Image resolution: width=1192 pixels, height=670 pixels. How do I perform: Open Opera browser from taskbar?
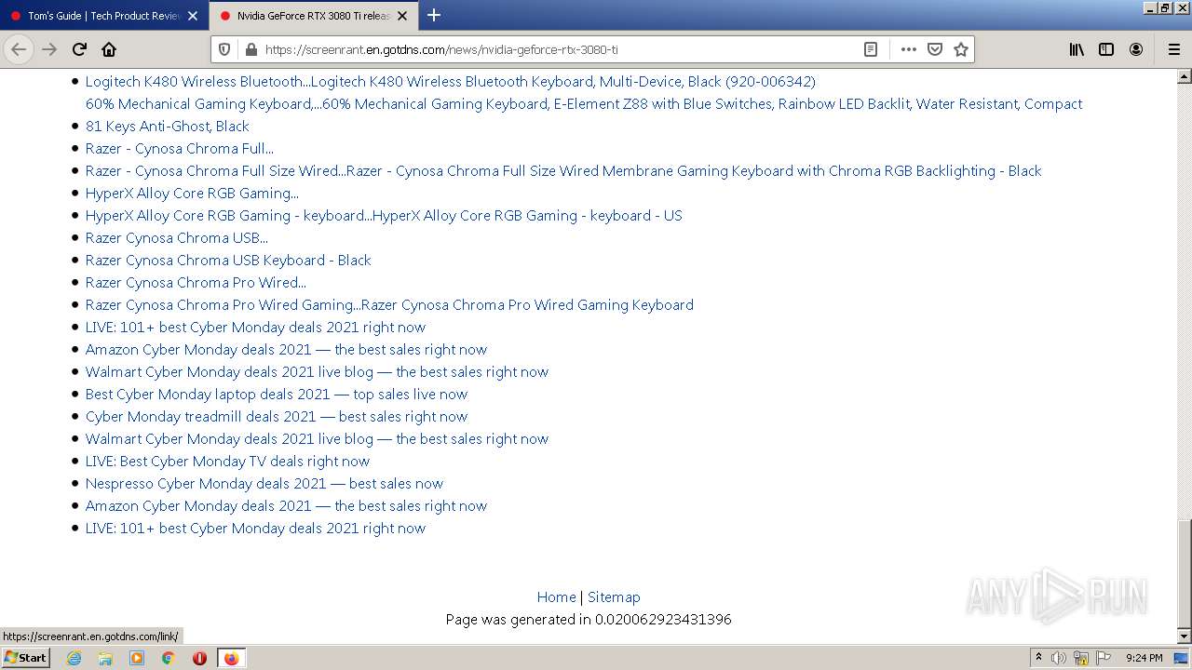pos(199,658)
